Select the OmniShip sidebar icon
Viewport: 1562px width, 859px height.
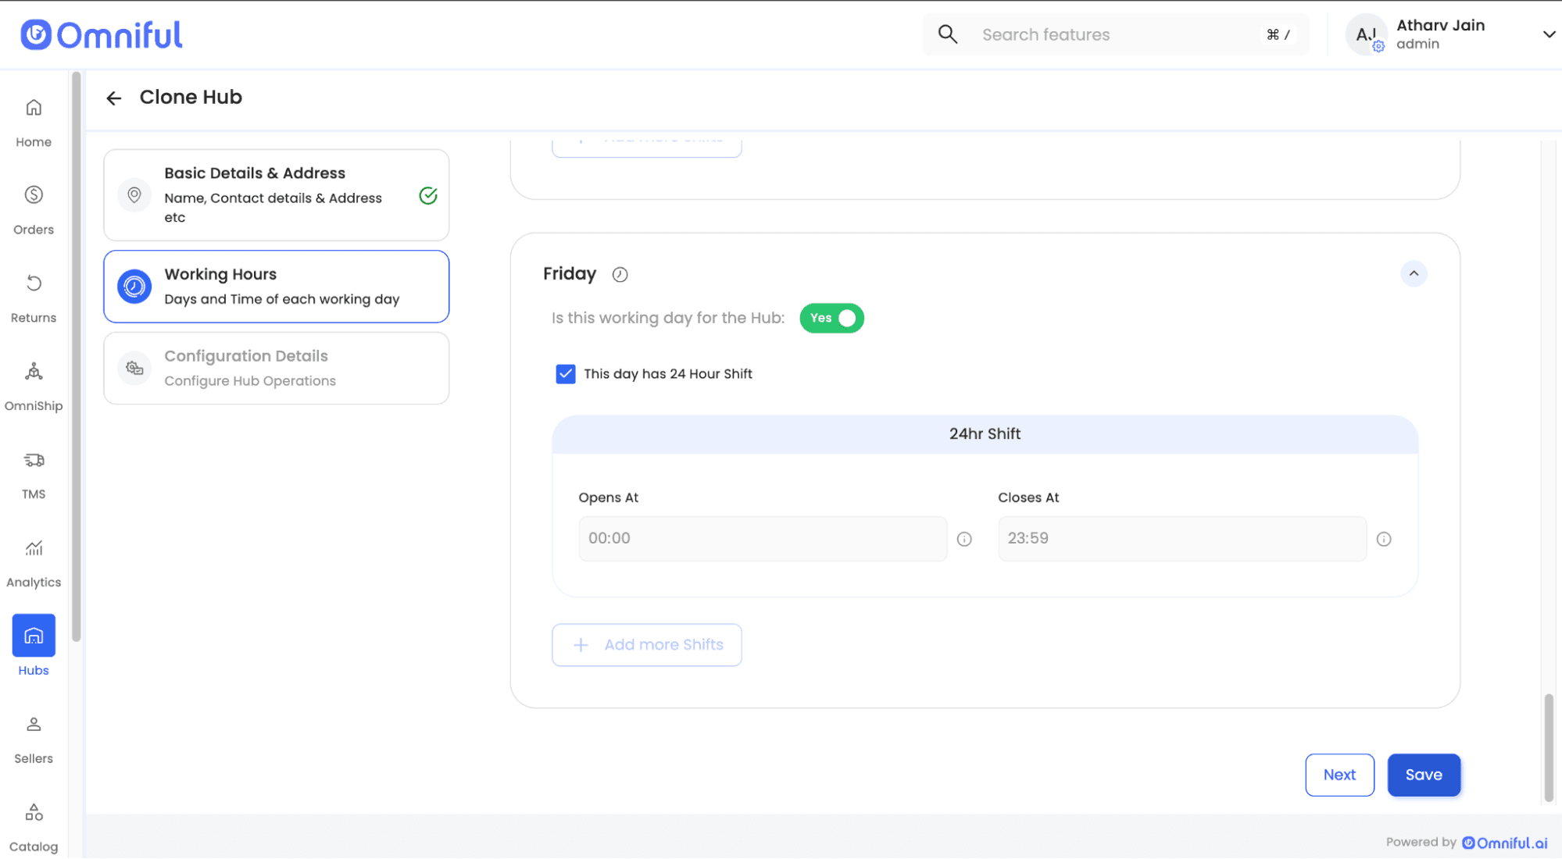[x=34, y=372]
